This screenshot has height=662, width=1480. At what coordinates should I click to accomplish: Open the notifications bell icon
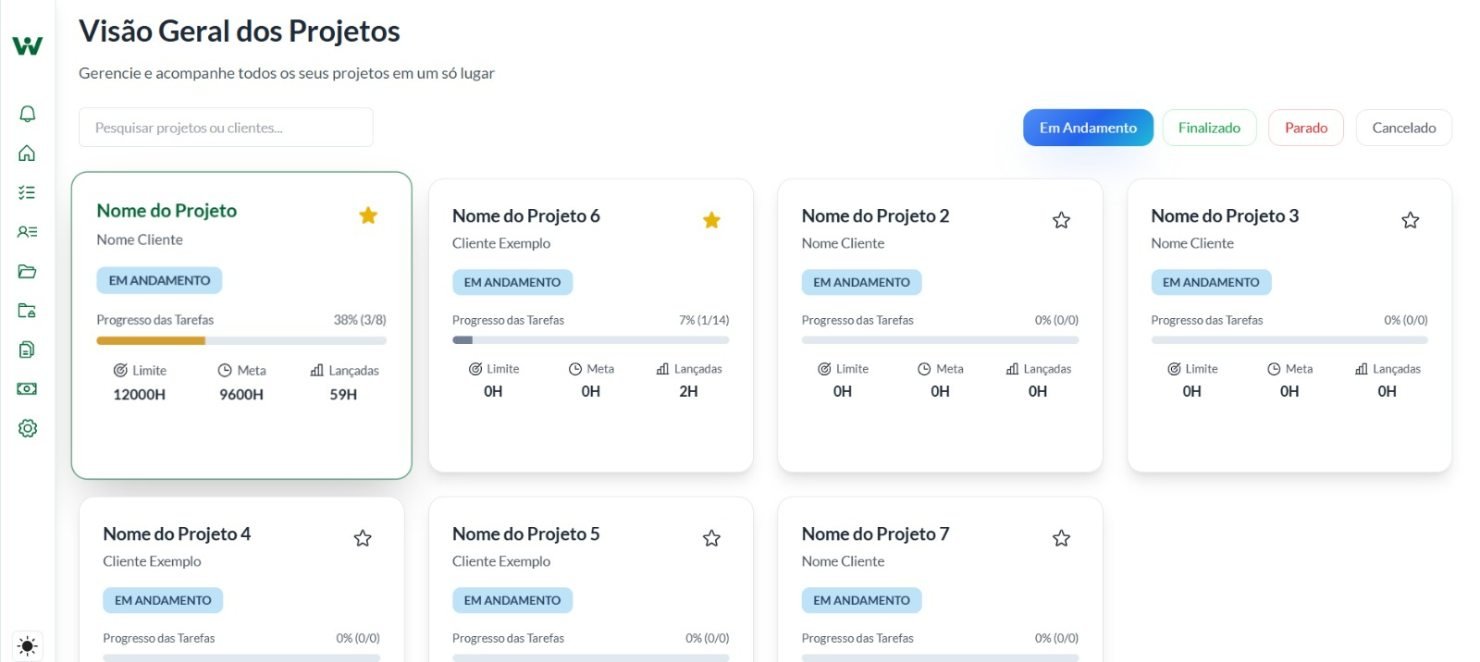27,114
